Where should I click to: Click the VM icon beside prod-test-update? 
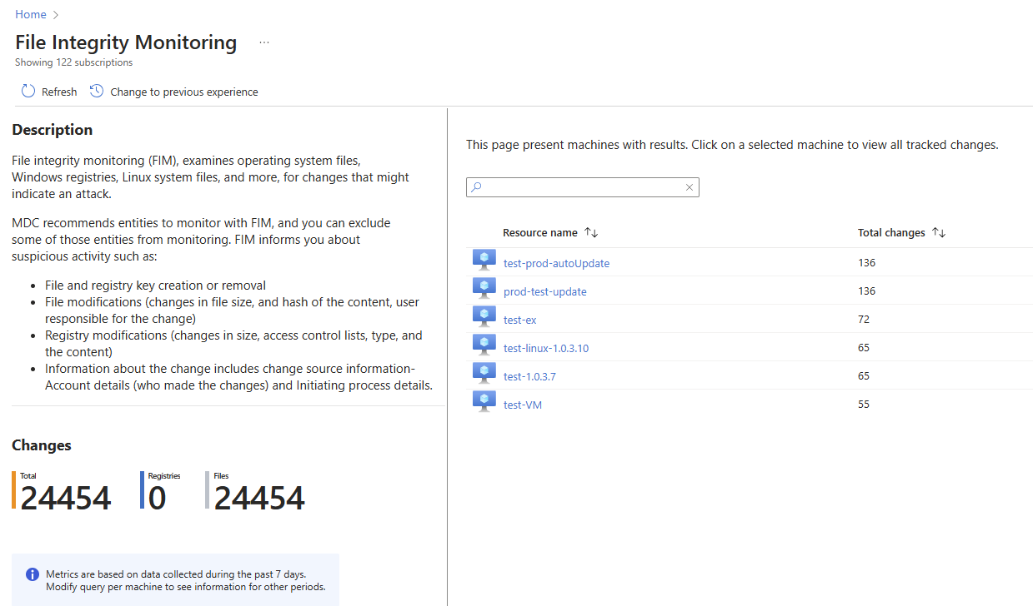coord(484,287)
